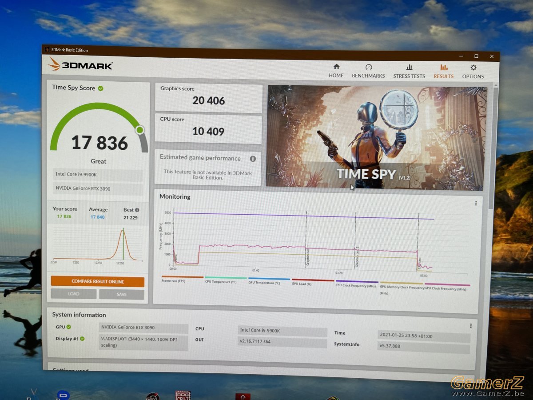Viewport: 533px width, 400px height.
Task: Click the Best score value 21 229
Action: 130,217
